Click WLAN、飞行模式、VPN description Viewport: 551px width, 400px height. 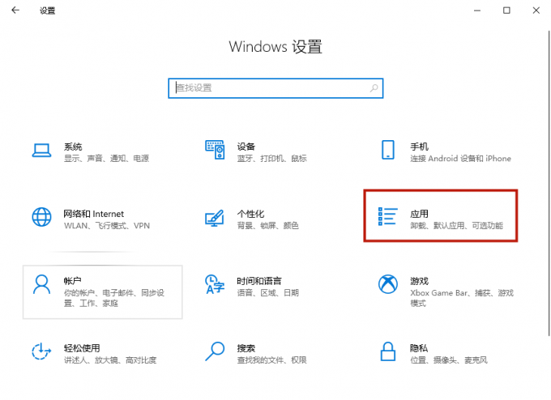tap(107, 226)
